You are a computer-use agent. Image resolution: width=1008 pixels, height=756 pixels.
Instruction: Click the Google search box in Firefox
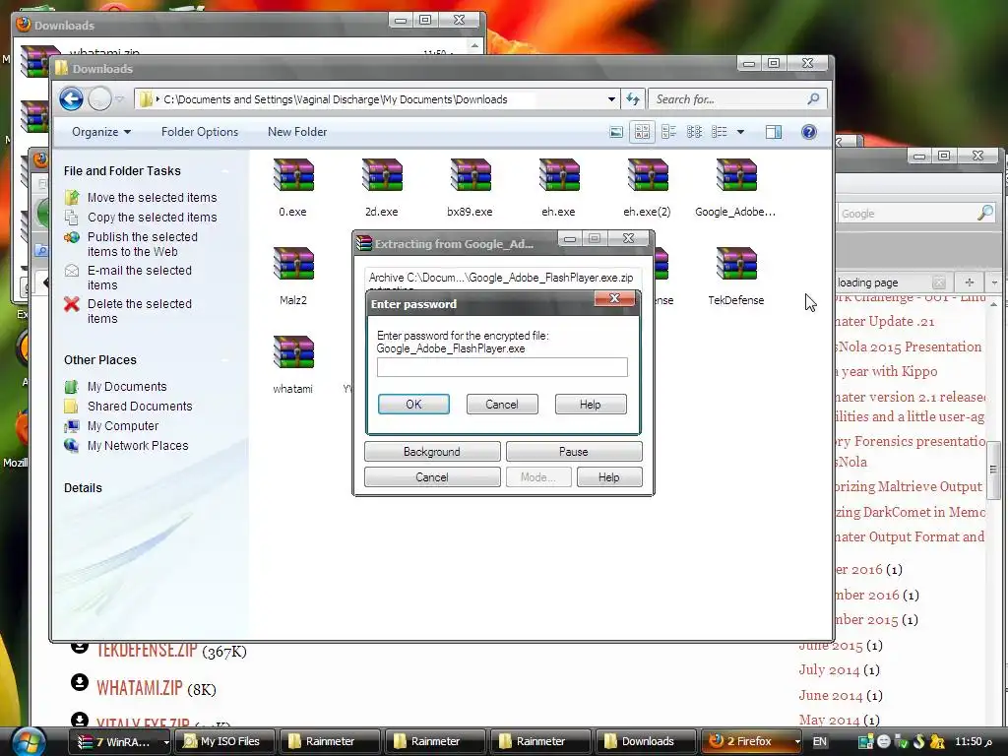[x=907, y=214]
